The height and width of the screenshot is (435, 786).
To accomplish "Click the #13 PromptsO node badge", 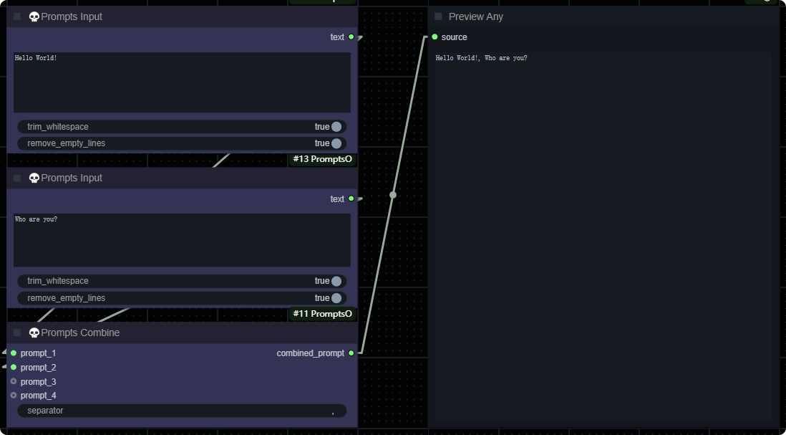I will (322, 159).
